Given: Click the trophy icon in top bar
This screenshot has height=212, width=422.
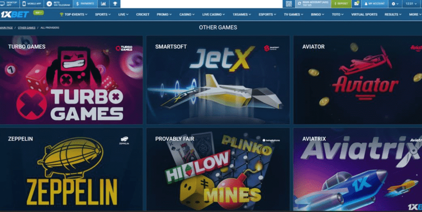Looking at the screenshot, I should [115, 4].
